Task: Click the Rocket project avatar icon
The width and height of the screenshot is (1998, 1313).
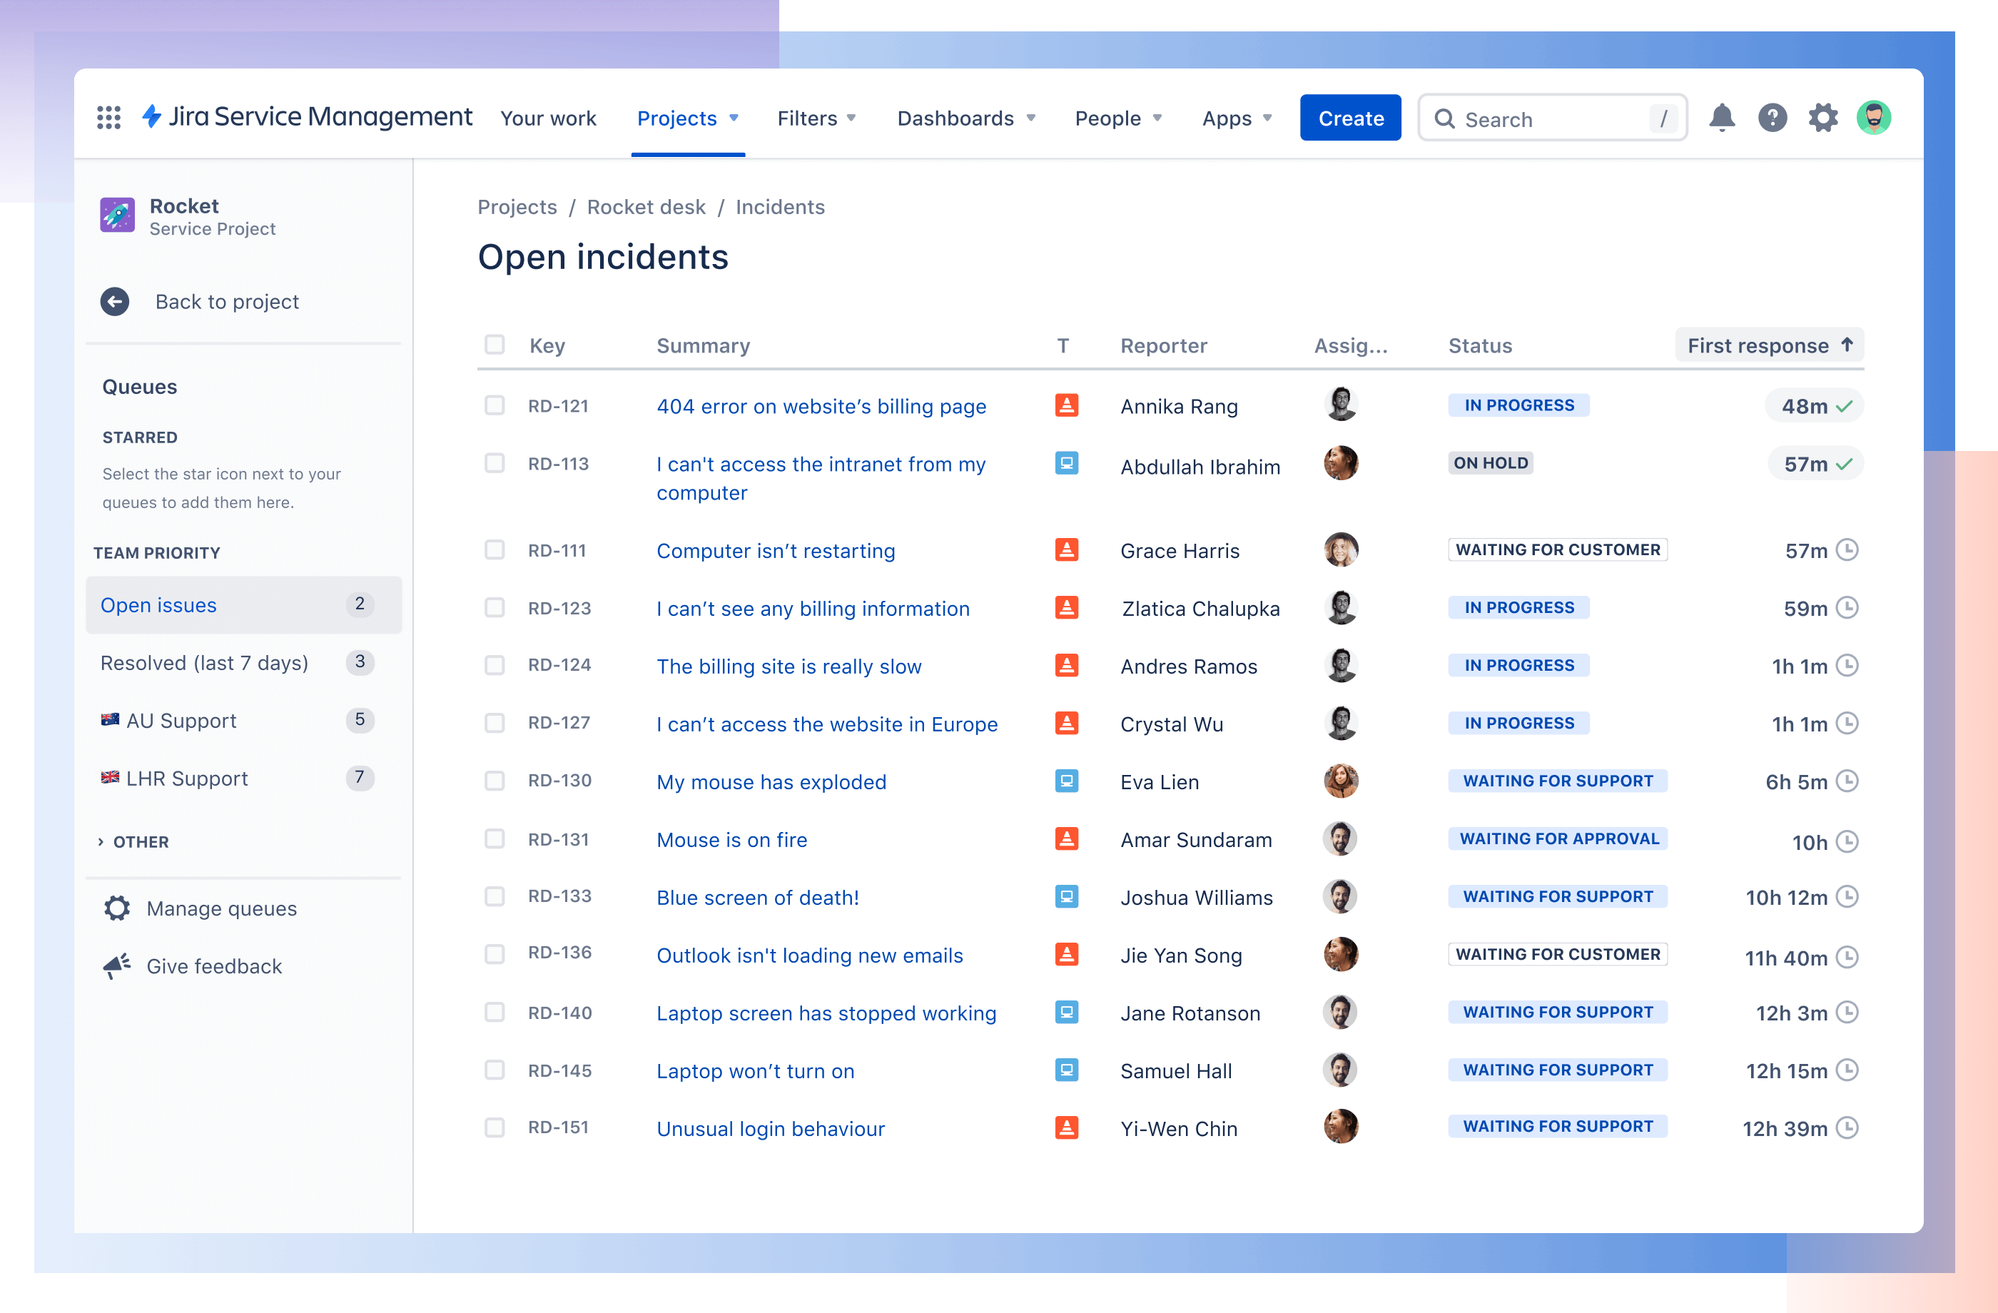Action: (116, 214)
